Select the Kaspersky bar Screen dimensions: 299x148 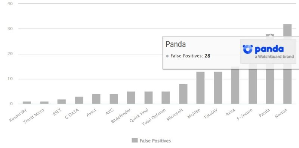coord(27,103)
